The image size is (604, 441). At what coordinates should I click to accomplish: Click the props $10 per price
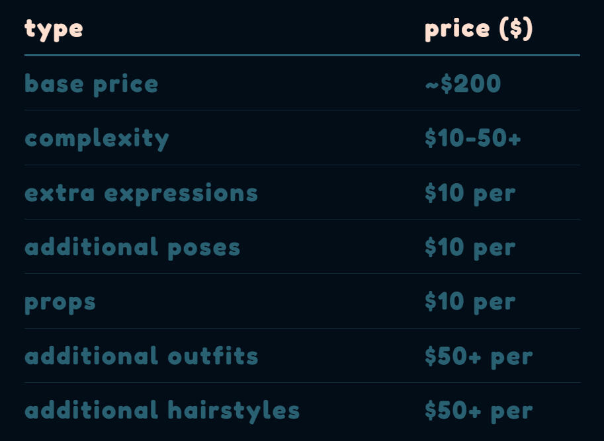coord(470,301)
